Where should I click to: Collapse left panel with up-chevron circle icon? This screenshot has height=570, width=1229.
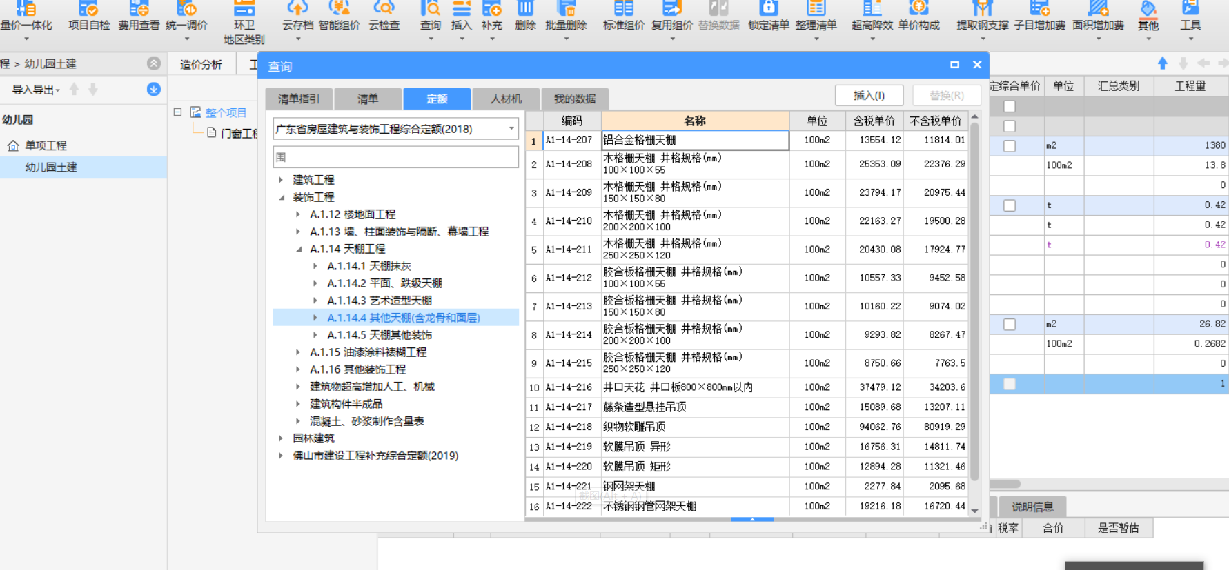[154, 63]
